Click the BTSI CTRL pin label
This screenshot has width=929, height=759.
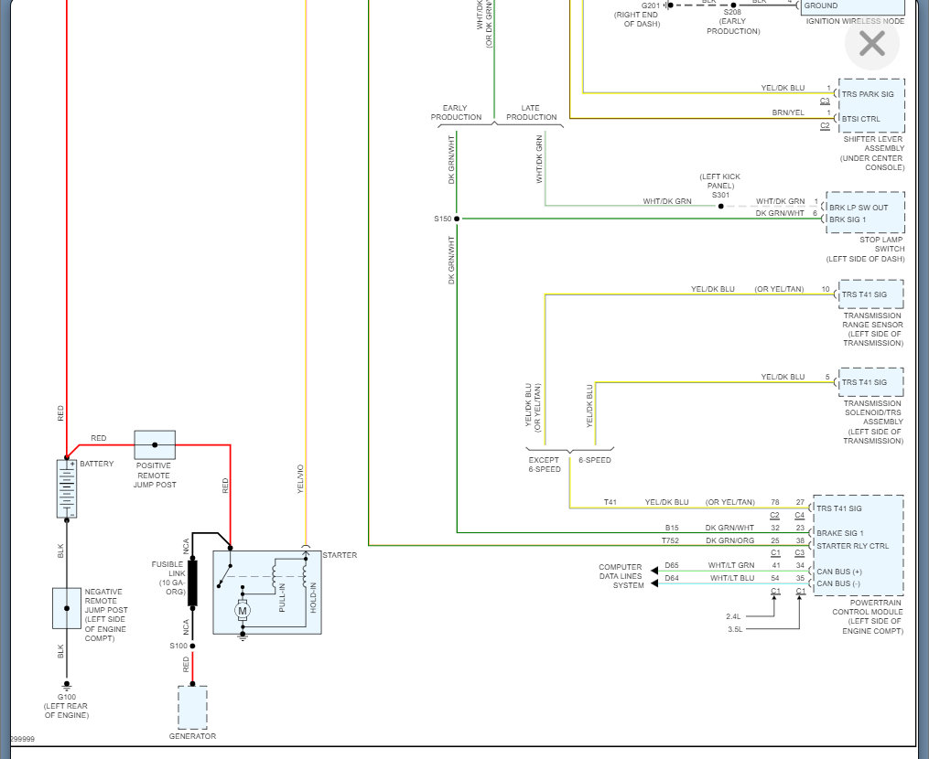(861, 119)
